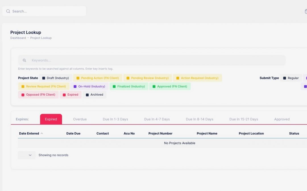This screenshot has width=307, height=191.
Task: Toggle the Pending Review (Industry) filter
Action: coord(147,78)
